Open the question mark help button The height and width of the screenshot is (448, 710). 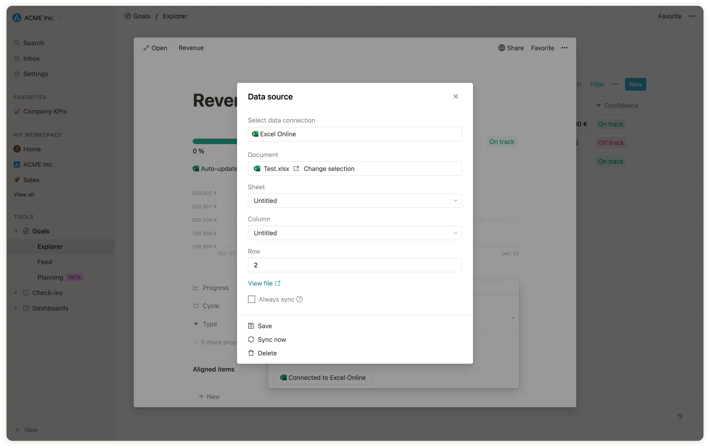[x=680, y=417]
